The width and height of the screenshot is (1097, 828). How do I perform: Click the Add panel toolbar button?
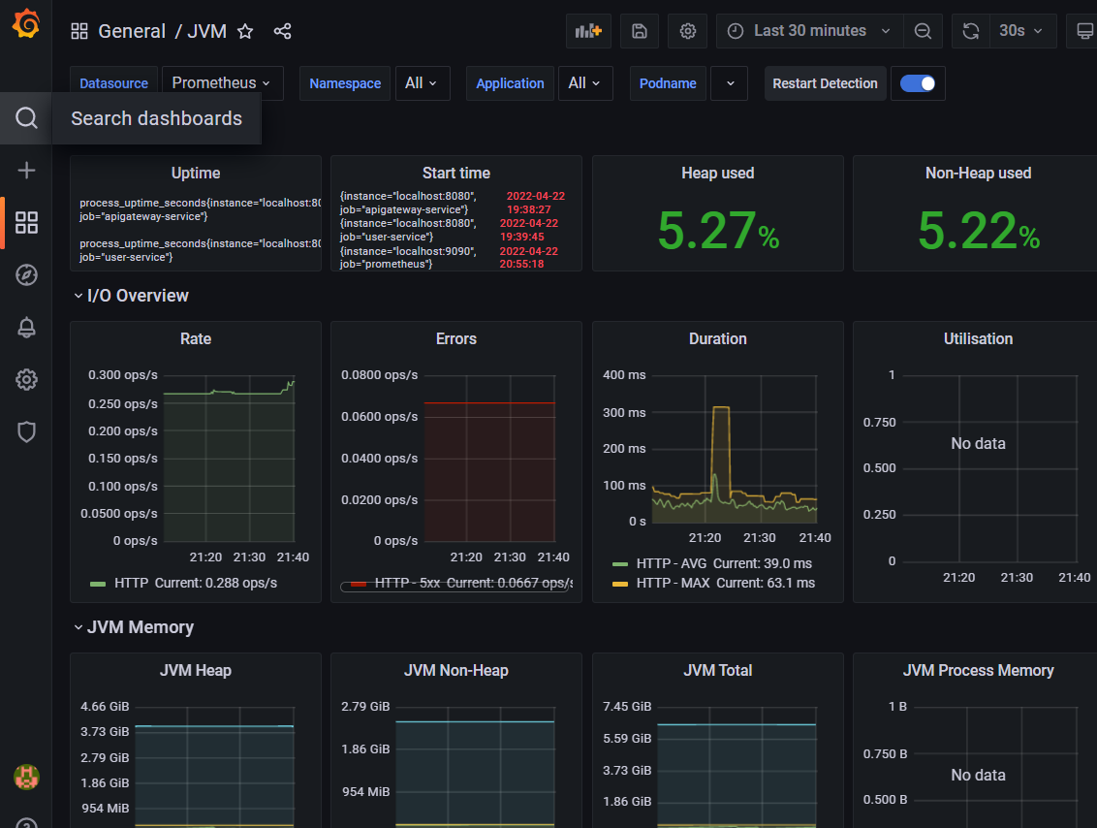click(588, 31)
